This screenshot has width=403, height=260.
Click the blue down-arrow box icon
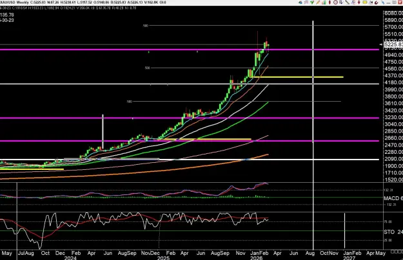(341, 3)
